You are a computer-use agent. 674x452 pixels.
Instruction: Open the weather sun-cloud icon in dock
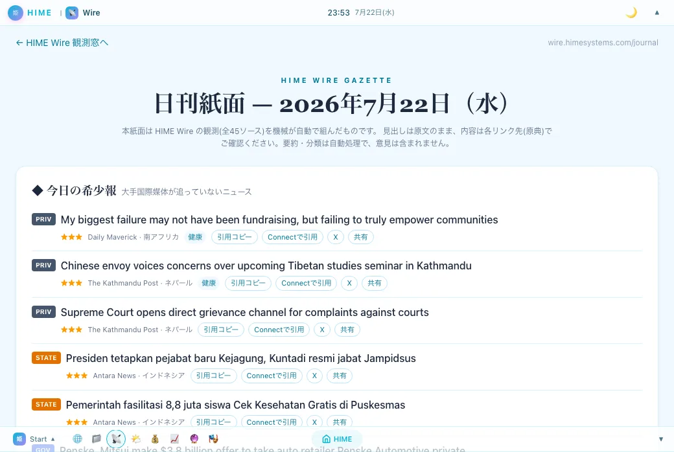(136, 438)
